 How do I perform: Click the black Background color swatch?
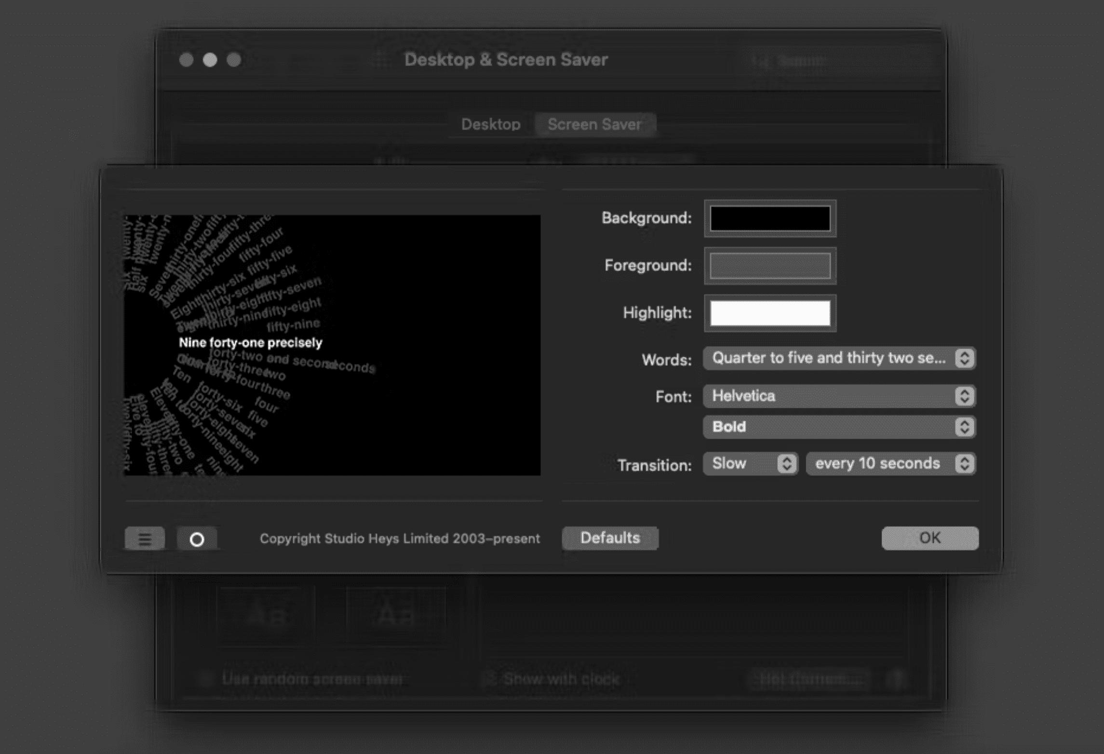(x=770, y=219)
